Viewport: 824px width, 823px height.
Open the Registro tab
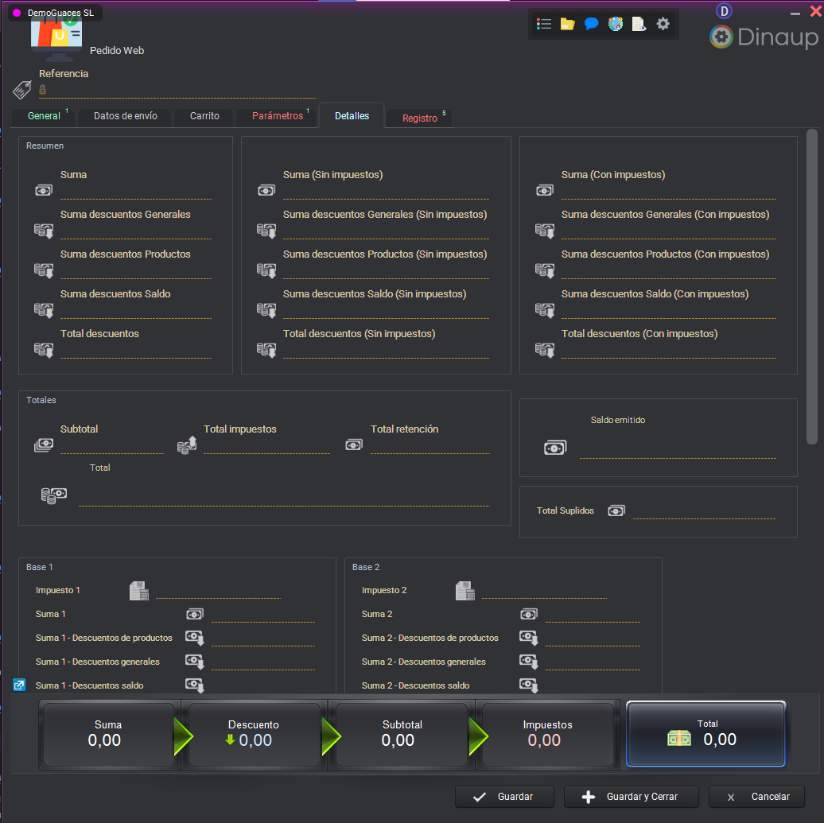click(x=420, y=118)
